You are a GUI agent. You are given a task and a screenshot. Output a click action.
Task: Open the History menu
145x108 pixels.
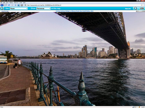point(11,3)
